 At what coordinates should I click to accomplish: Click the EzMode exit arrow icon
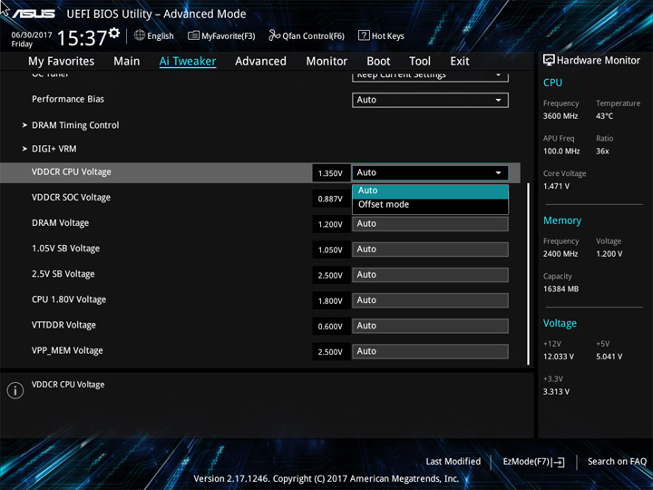tap(559, 462)
